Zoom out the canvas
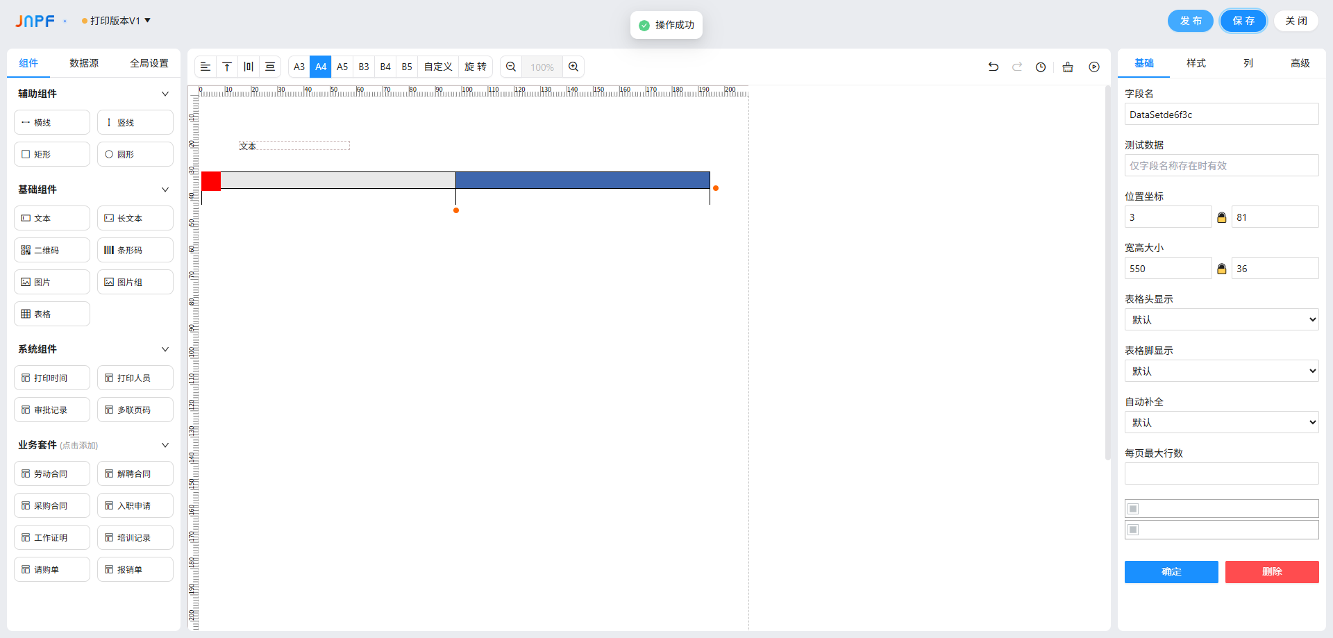Viewport: 1333px width, 638px height. coord(511,67)
